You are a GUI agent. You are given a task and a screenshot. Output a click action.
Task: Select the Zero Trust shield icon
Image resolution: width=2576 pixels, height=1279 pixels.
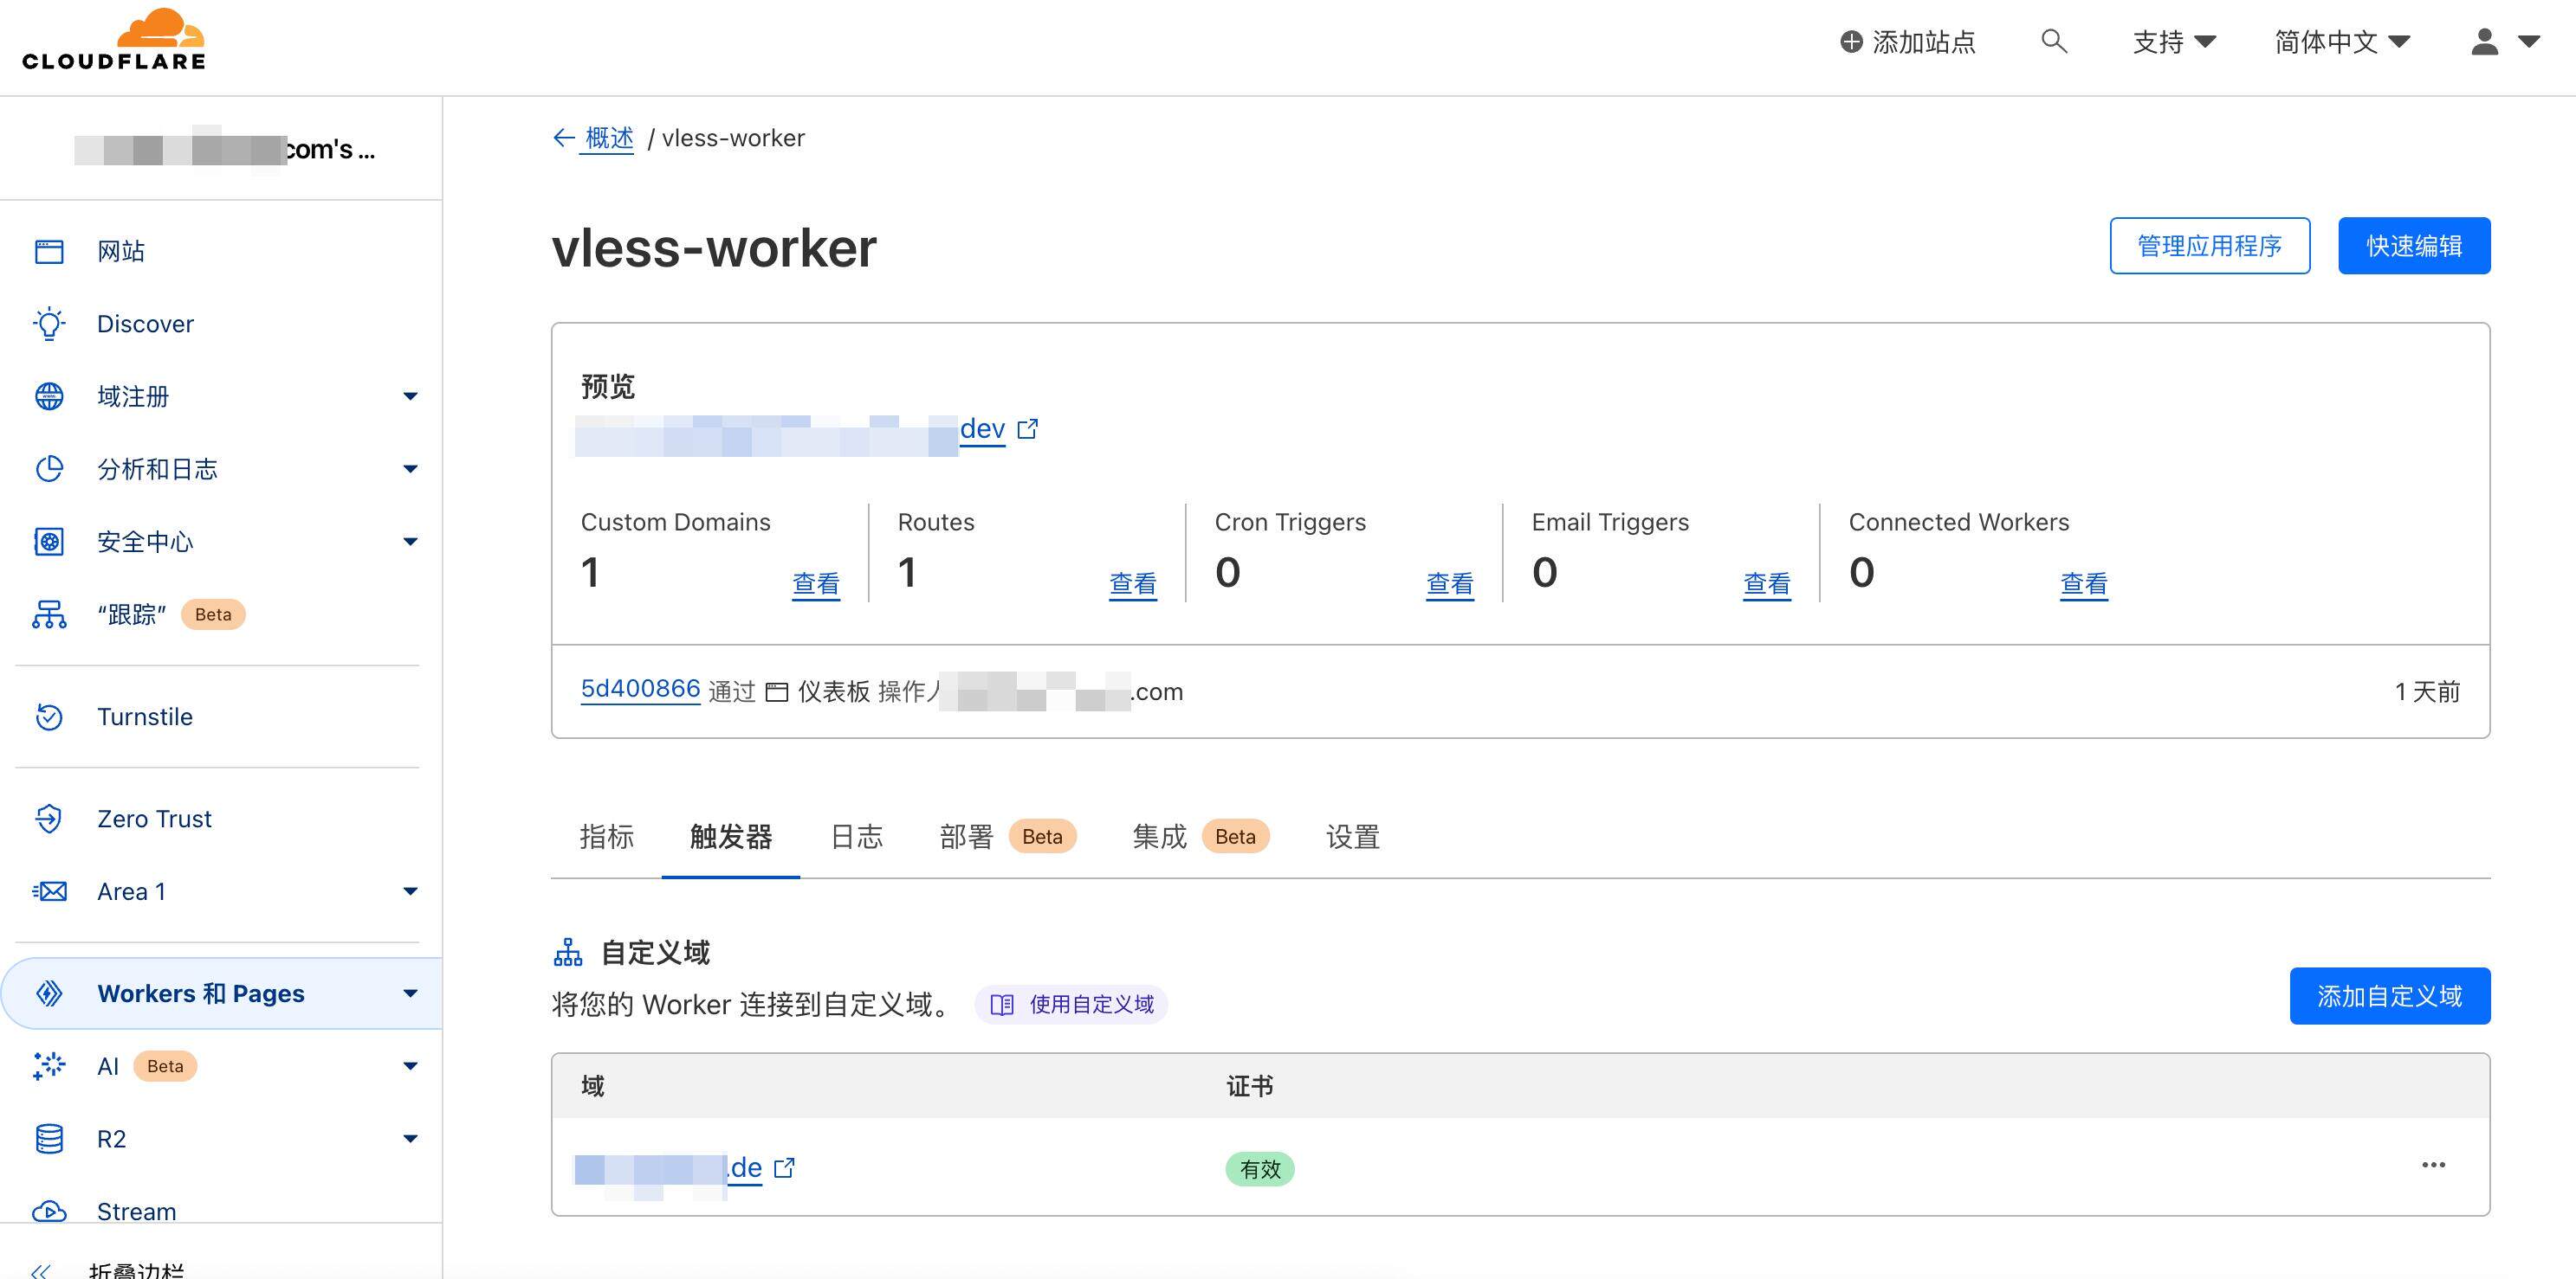point(48,819)
